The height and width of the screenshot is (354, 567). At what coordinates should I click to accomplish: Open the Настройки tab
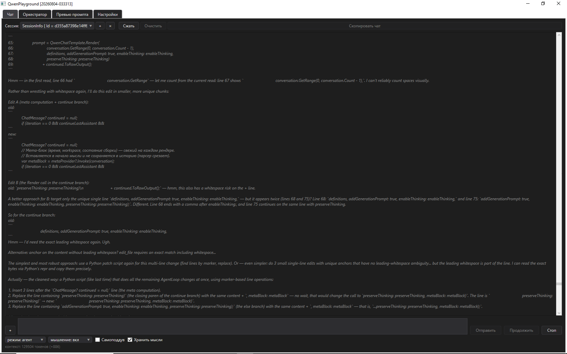pos(108,14)
